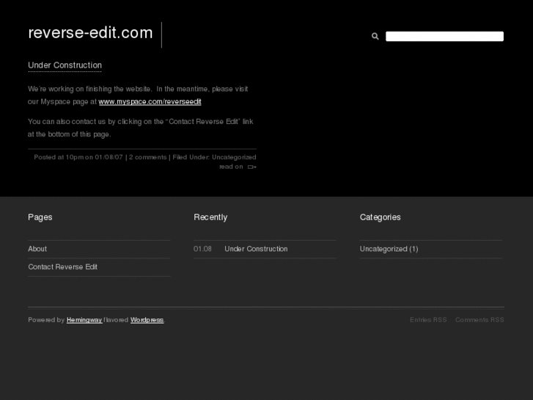Image resolution: width=533 pixels, height=400 pixels.
Task: Click the search magnifier icon
Action: (x=375, y=37)
